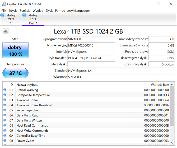Open the Edycja menu
Viewport: 177px width, 148px height.
[x=13, y=11]
